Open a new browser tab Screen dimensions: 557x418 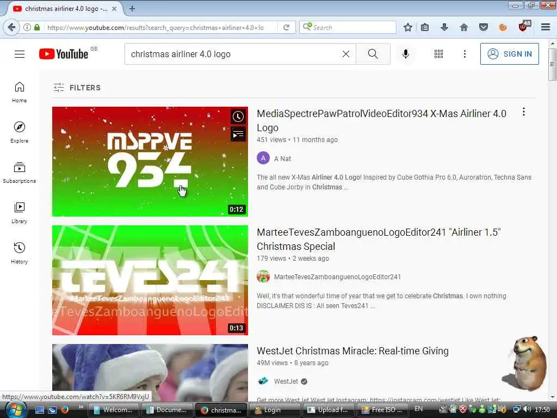pos(132,9)
